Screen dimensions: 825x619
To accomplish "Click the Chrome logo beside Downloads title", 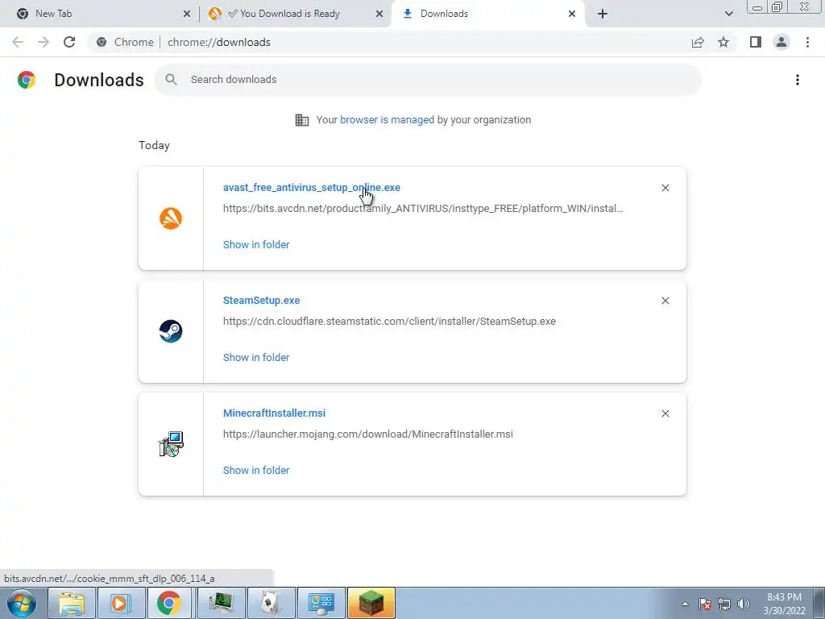I will 27,80.
